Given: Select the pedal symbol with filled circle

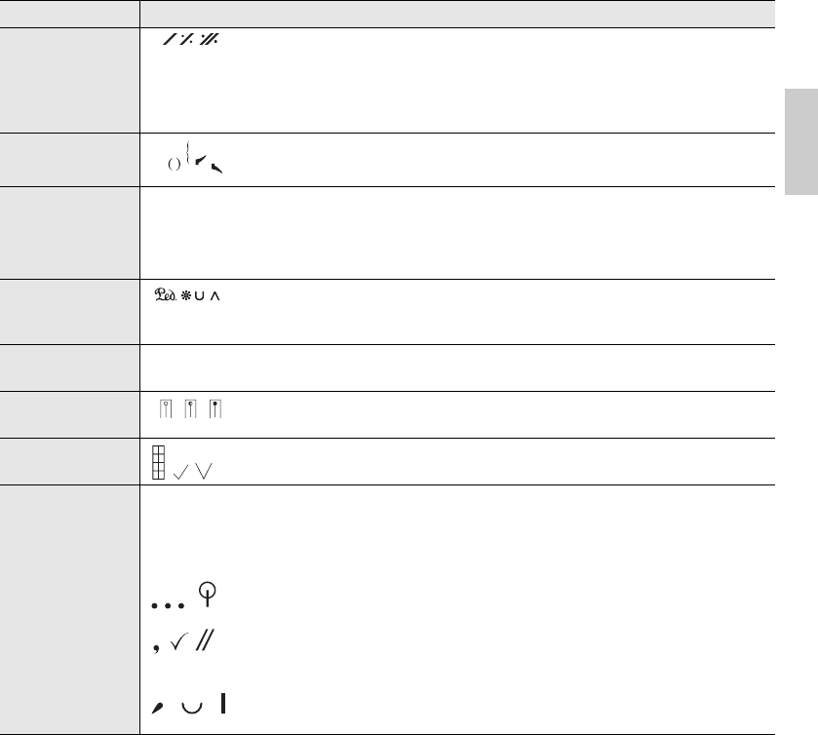Looking at the screenshot, I should 214,407.
